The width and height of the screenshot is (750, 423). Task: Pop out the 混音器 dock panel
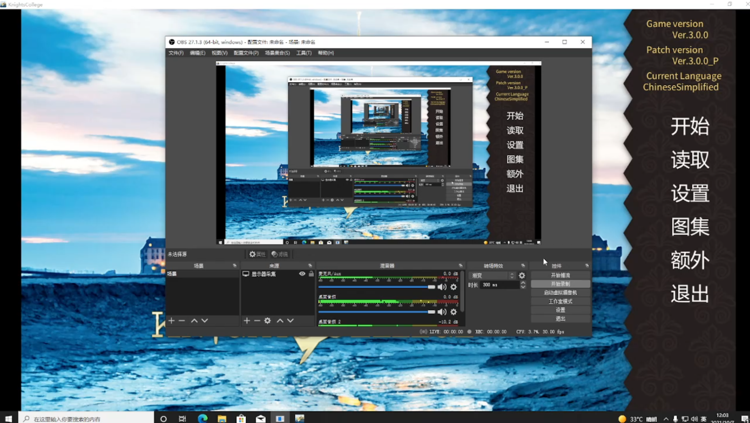pos(460,266)
